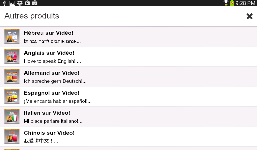Screen dimensions: 257x150
Task: Tap the Italien sur Video app icon
Action: pyautogui.click(x=12, y=116)
